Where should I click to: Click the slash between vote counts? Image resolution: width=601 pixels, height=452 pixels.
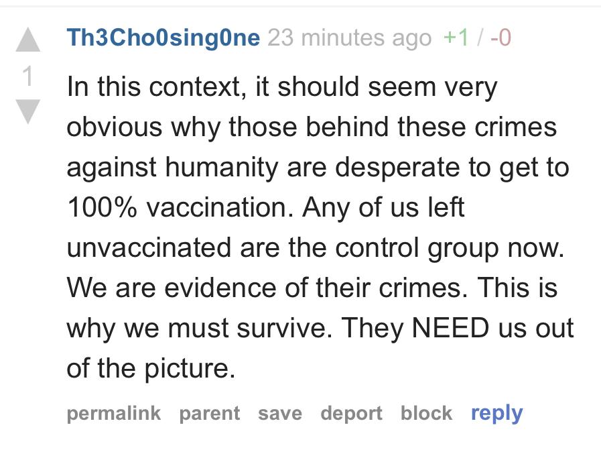point(479,38)
